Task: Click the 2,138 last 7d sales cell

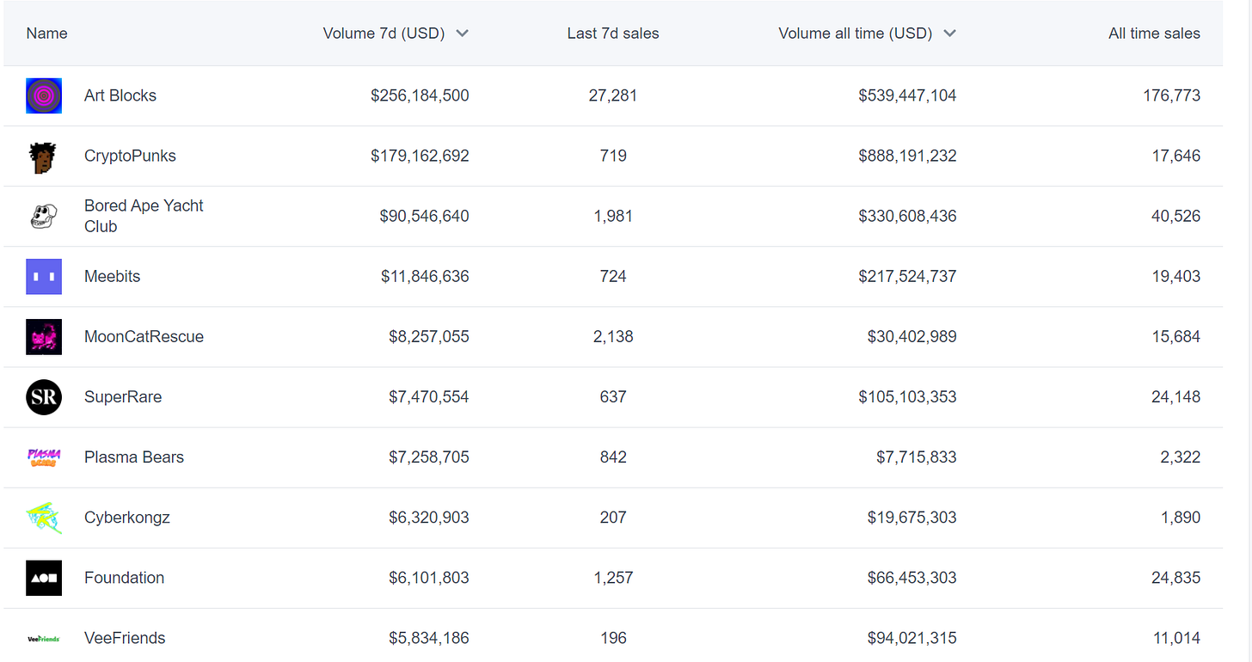Action: pyautogui.click(x=613, y=336)
